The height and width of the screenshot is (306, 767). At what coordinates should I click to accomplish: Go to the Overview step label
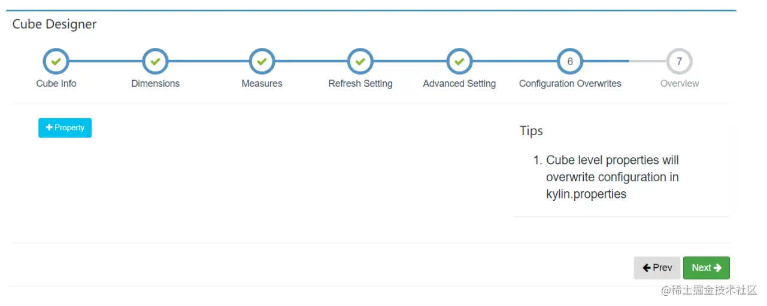tap(680, 84)
